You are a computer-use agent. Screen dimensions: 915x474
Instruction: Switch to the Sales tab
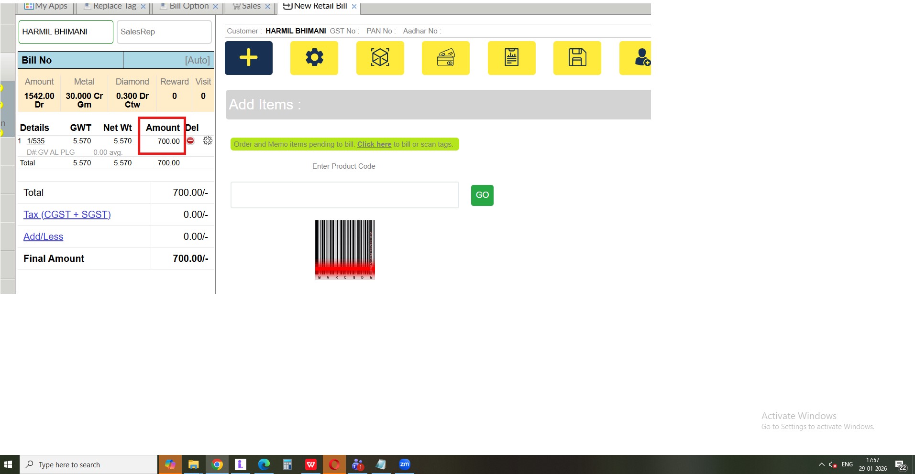pos(251,6)
